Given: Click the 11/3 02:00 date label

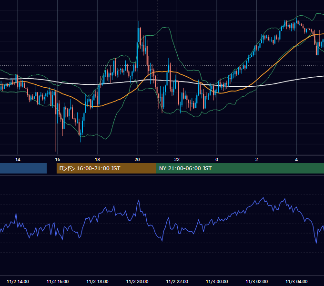Looking at the screenshot, I should pyautogui.click(x=257, y=281).
